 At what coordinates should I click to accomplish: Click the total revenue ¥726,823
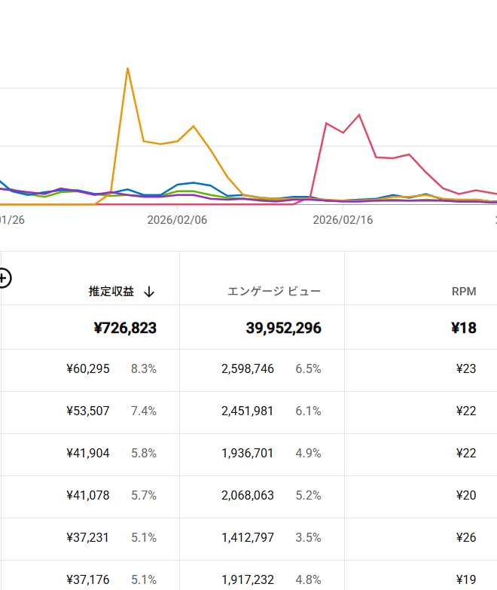point(125,328)
